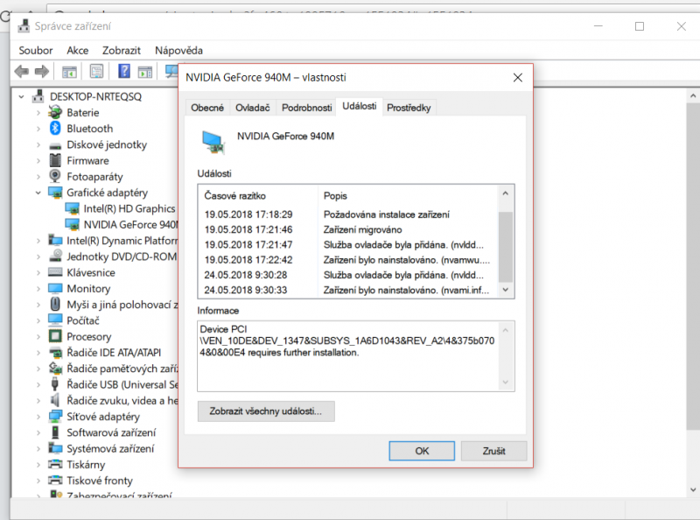Click the Forward arrow toolbar icon
700x520 pixels.
click(42, 71)
